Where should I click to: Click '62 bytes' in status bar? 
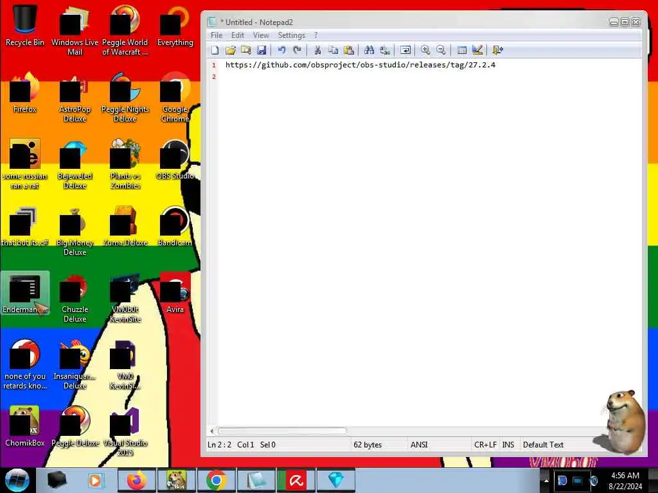(368, 445)
